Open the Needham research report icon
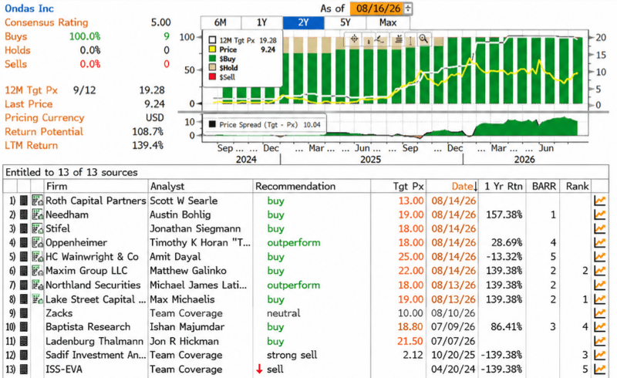617x378 pixels. tap(37, 214)
